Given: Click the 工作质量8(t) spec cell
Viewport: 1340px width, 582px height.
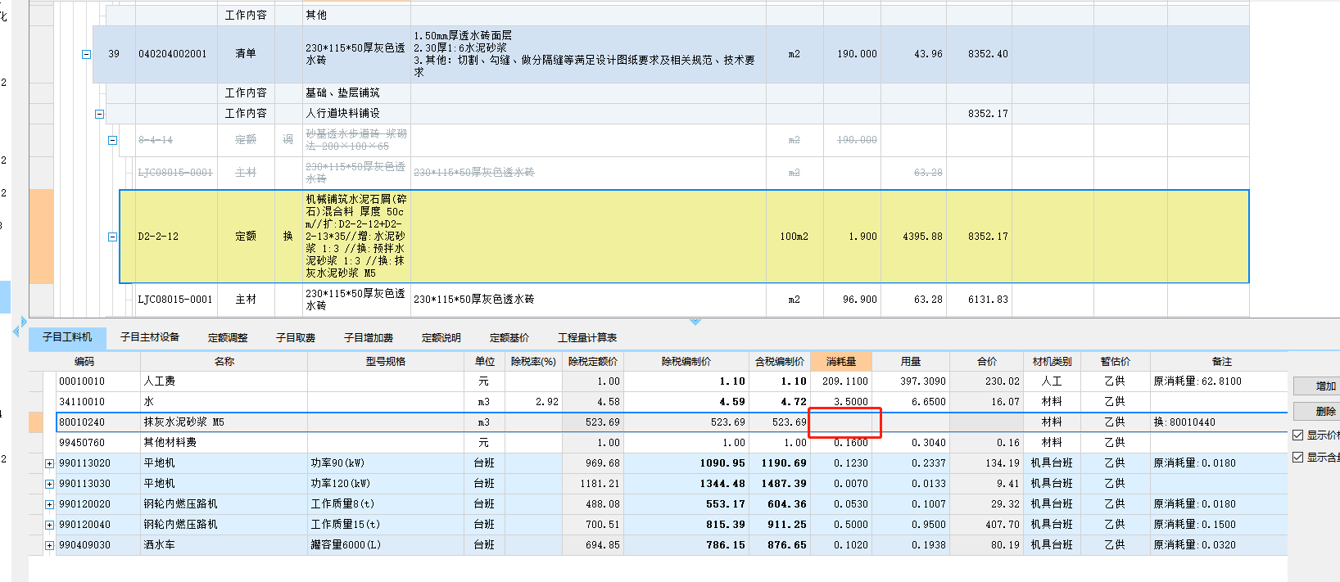Looking at the screenshot, I should (x=386, y=504).
